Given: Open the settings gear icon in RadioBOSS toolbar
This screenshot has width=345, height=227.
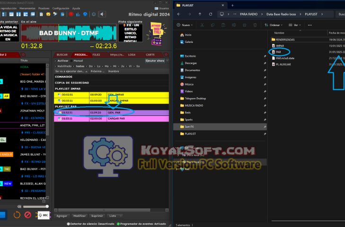Looking at the screenshot, I should tap(94, 14).
